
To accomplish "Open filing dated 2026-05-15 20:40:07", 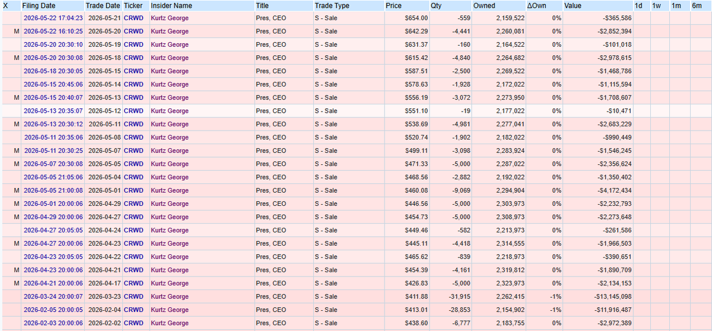I will (53, 98).
